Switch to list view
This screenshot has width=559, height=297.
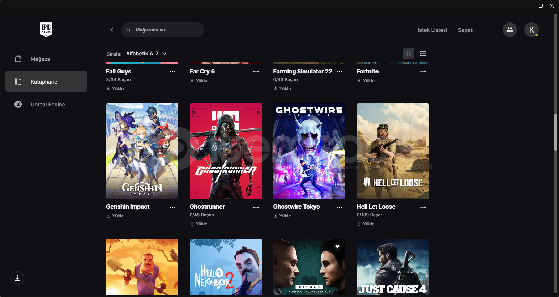point(423,54)
